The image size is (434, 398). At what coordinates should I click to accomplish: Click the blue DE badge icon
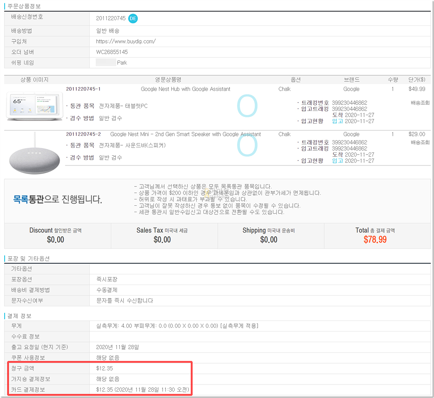[133, 18]
